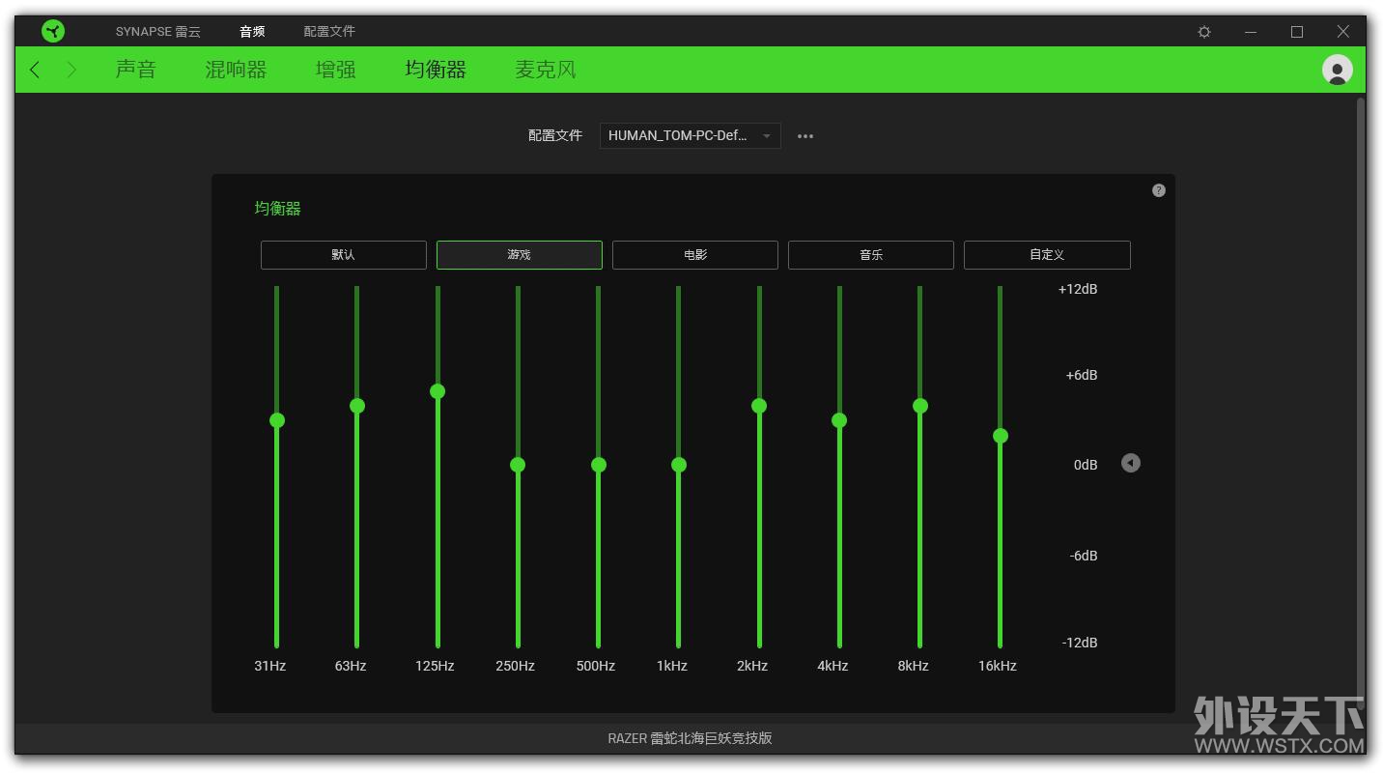1383x773 pixels.
Task: Click the 4kHz slider handle
Action: (x=839, y=420)
